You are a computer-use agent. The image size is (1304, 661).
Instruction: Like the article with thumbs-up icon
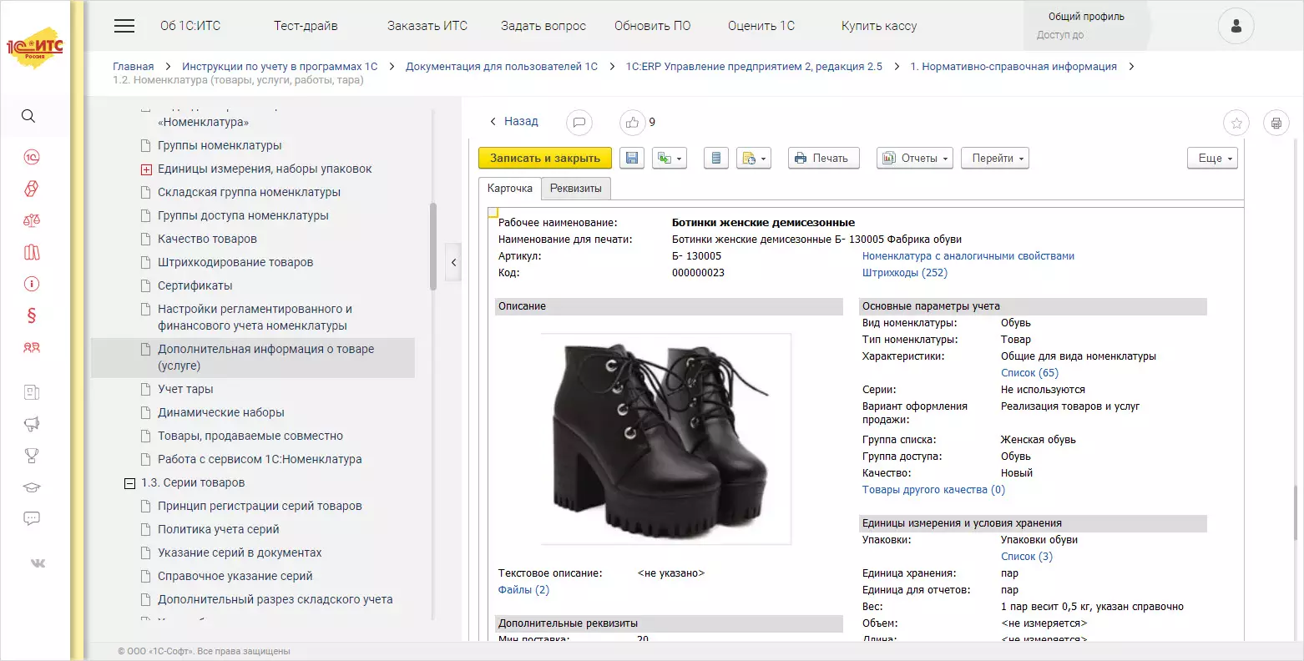coord(632,123)
